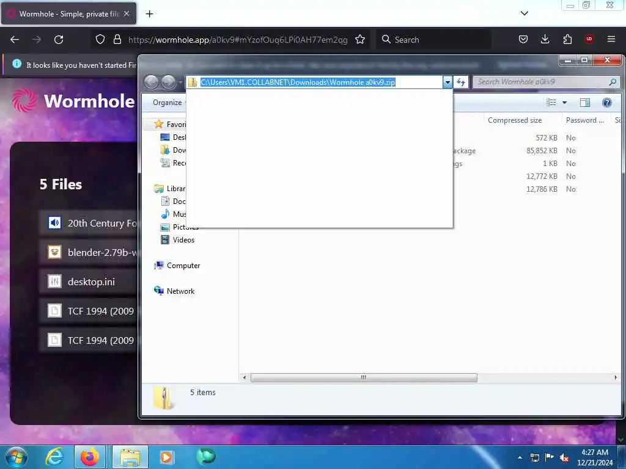The image size is (626, 469).
Task: Reload the Wormhole page
Action: point(59,40)
